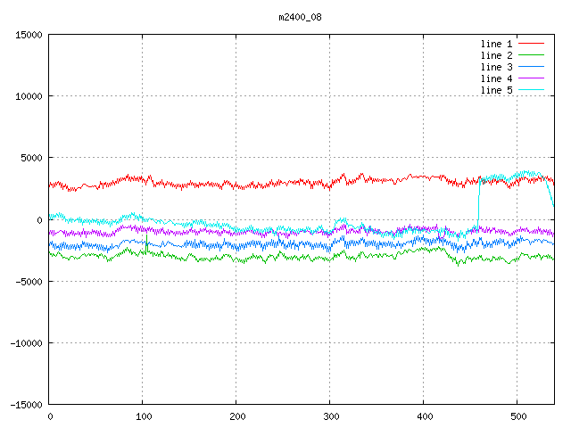Select the 100 x-axis tick label
Viewport: 571px width, 428px height.
click(143, 416)
